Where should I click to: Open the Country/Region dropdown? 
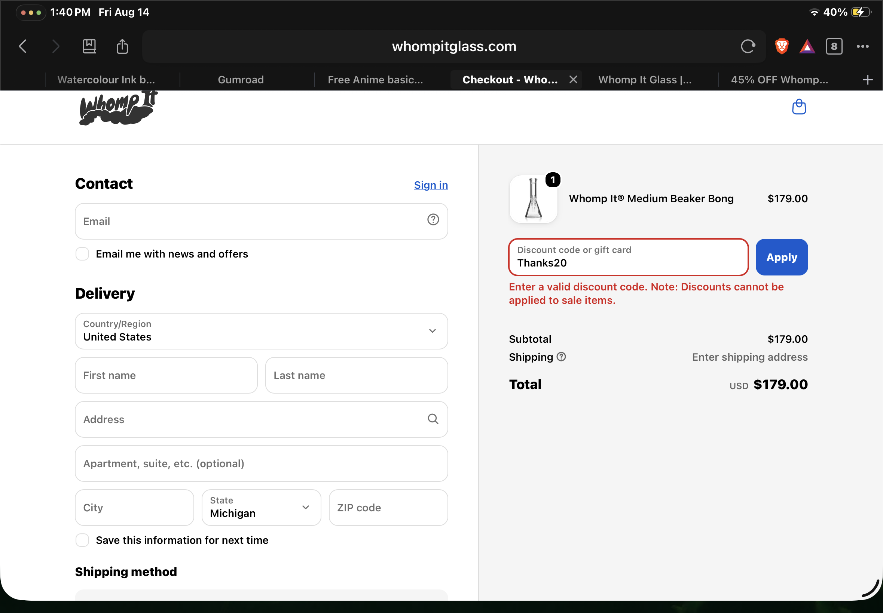(x=262, y=331)
